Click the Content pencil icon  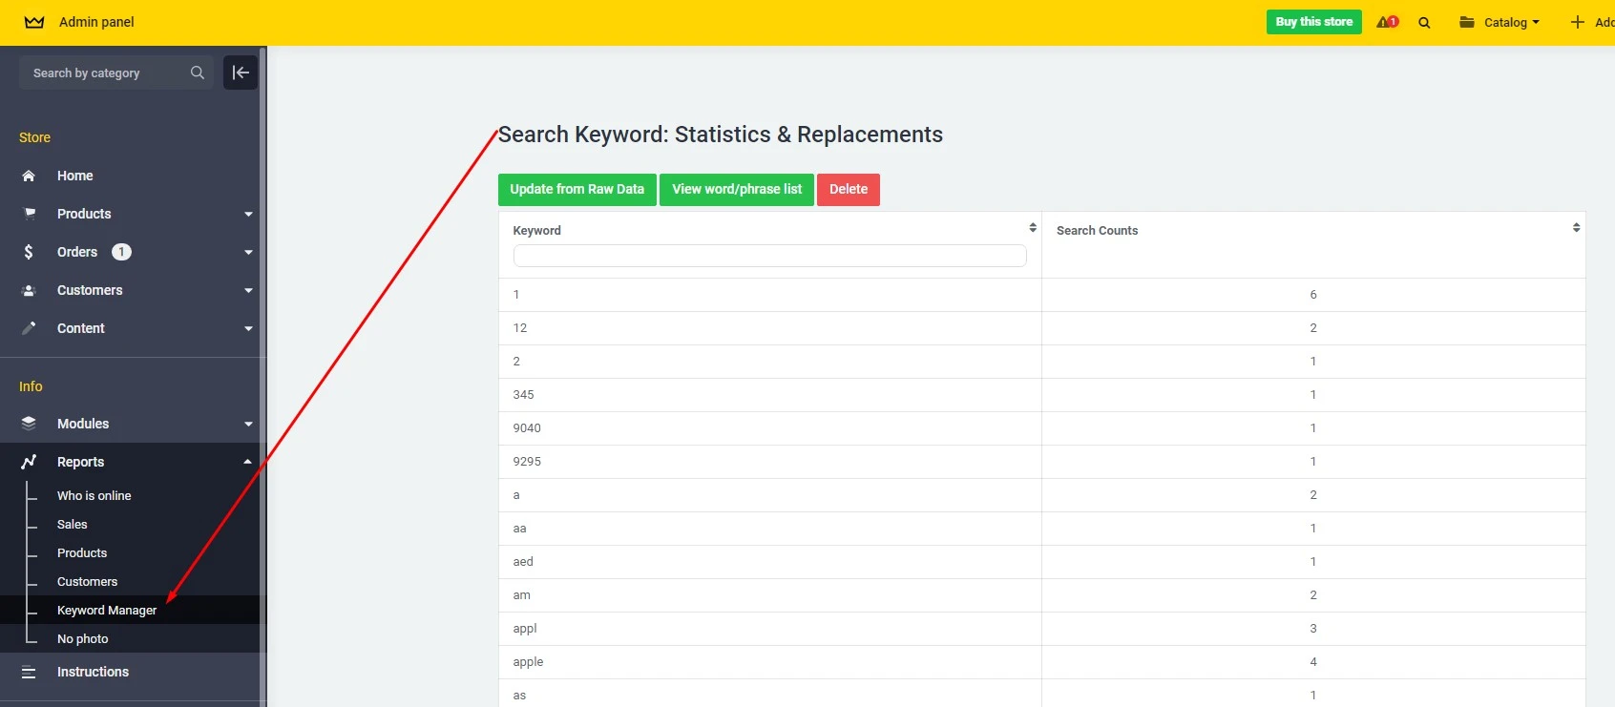point(29,328)
